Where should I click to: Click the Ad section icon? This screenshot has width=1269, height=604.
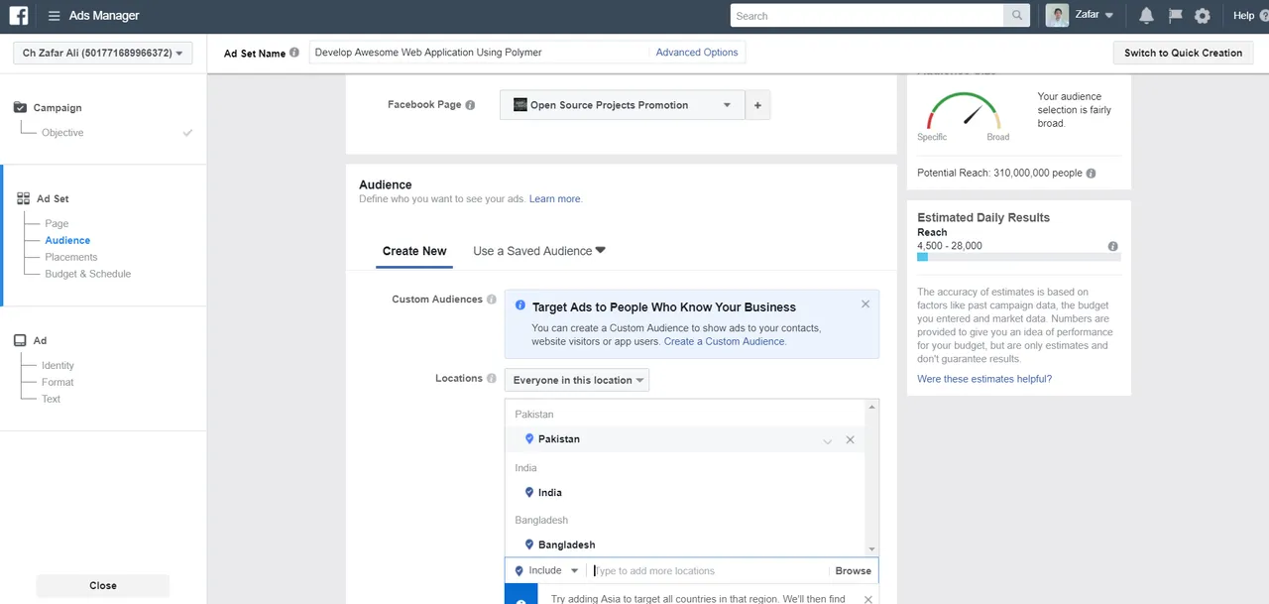click(20, 340)
